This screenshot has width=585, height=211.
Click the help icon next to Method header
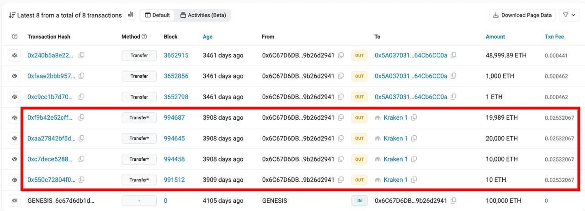(x=144, y=37)
